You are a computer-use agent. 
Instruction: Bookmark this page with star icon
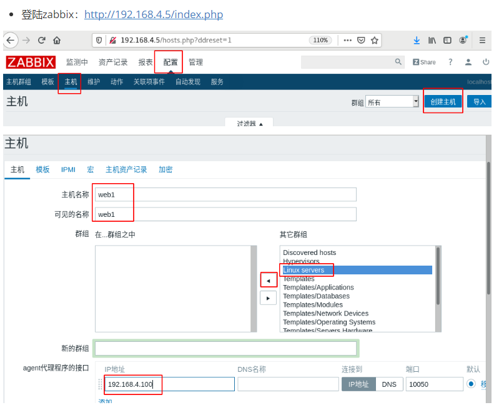click(375, 41)
